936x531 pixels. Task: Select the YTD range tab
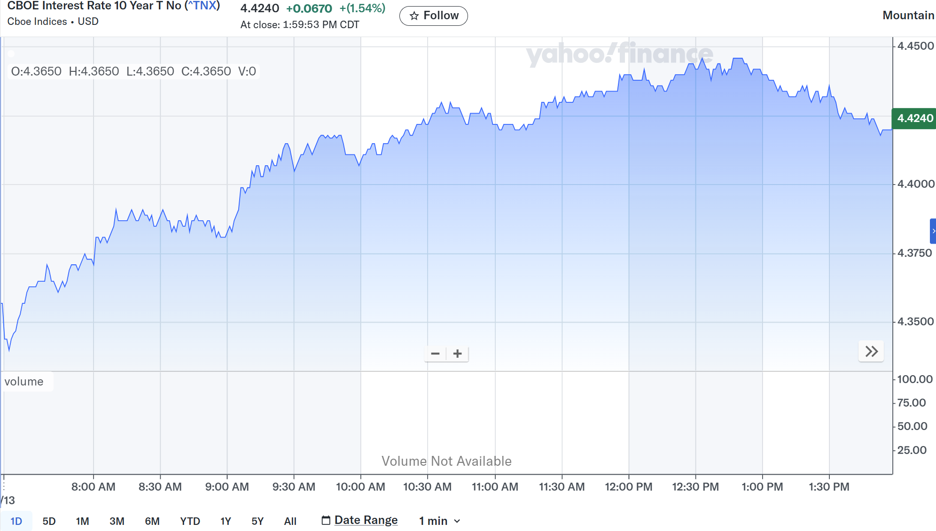(x=190, y=521)
